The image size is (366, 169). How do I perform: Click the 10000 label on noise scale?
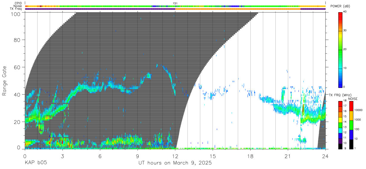[x=358, y=110]
